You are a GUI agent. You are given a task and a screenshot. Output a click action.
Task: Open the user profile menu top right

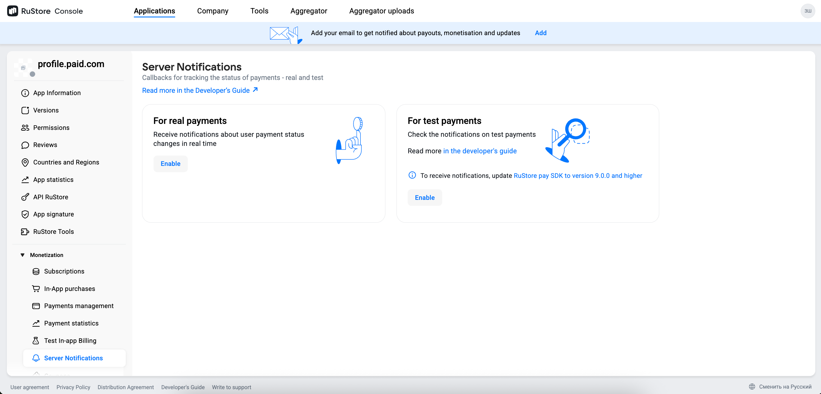point(808,11)
